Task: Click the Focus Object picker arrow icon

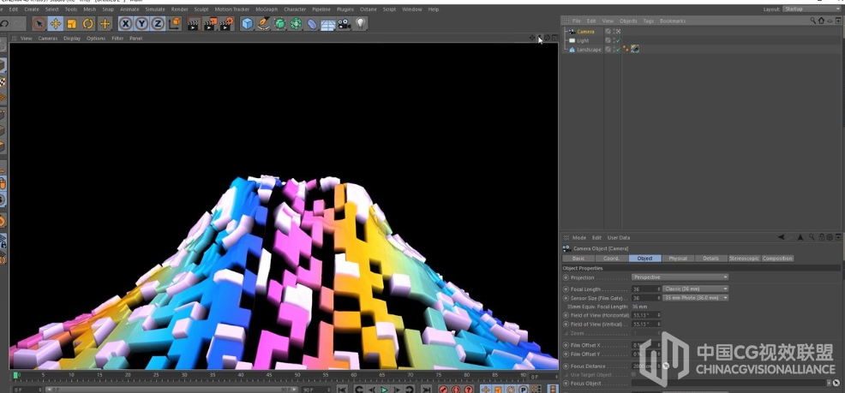Action: 836,383
